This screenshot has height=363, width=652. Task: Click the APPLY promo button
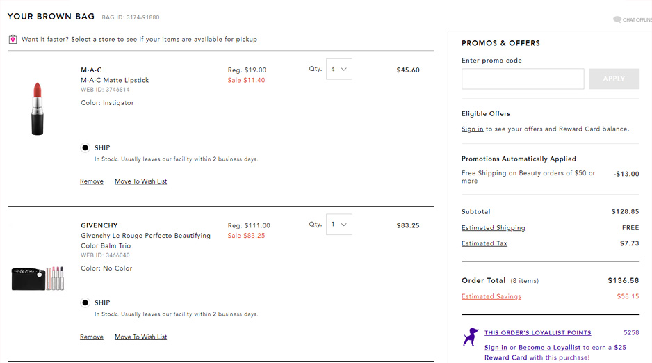[614, 79]
